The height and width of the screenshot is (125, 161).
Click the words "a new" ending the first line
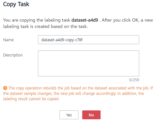147,20
